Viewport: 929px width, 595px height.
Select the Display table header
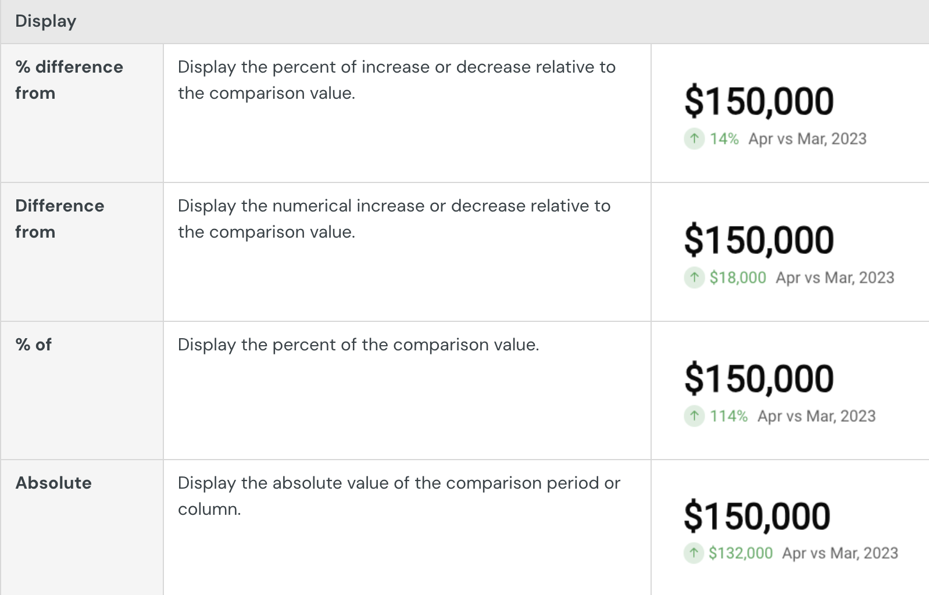[46, 21]
